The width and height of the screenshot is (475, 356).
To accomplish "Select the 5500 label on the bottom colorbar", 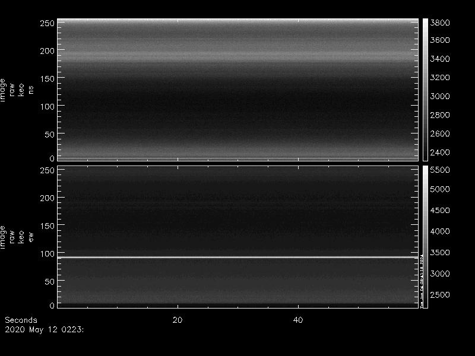I will point(442,170).
